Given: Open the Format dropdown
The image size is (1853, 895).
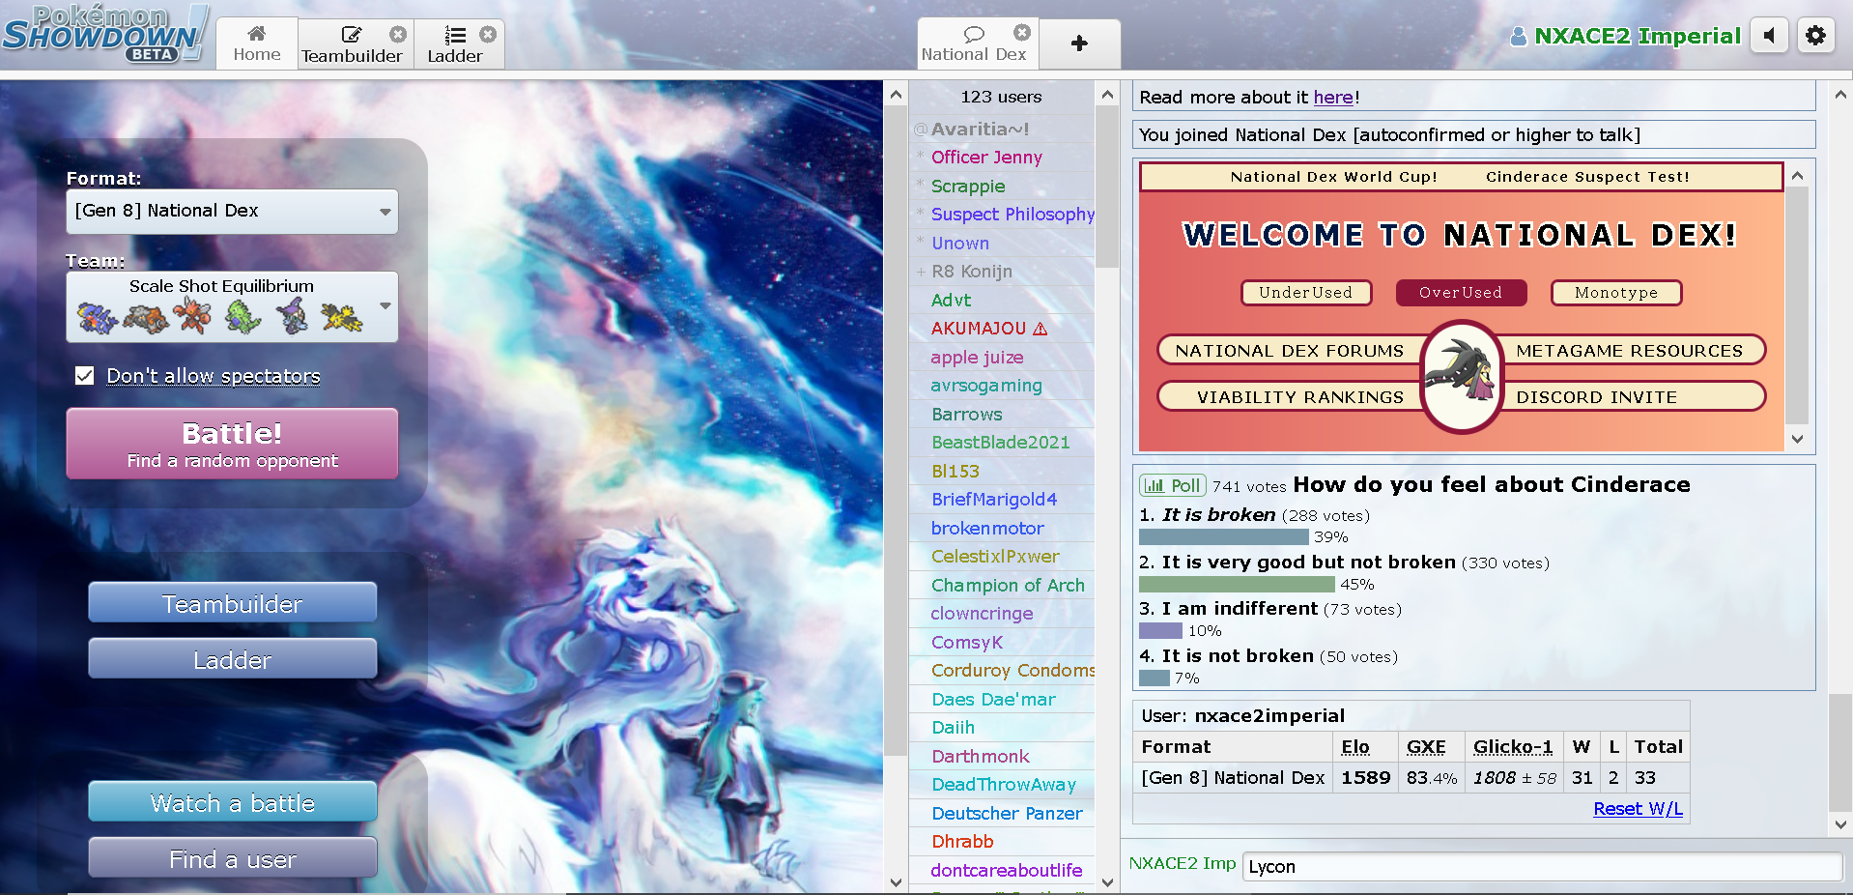Looking at the screenshot, I should [x=231, y=211].
